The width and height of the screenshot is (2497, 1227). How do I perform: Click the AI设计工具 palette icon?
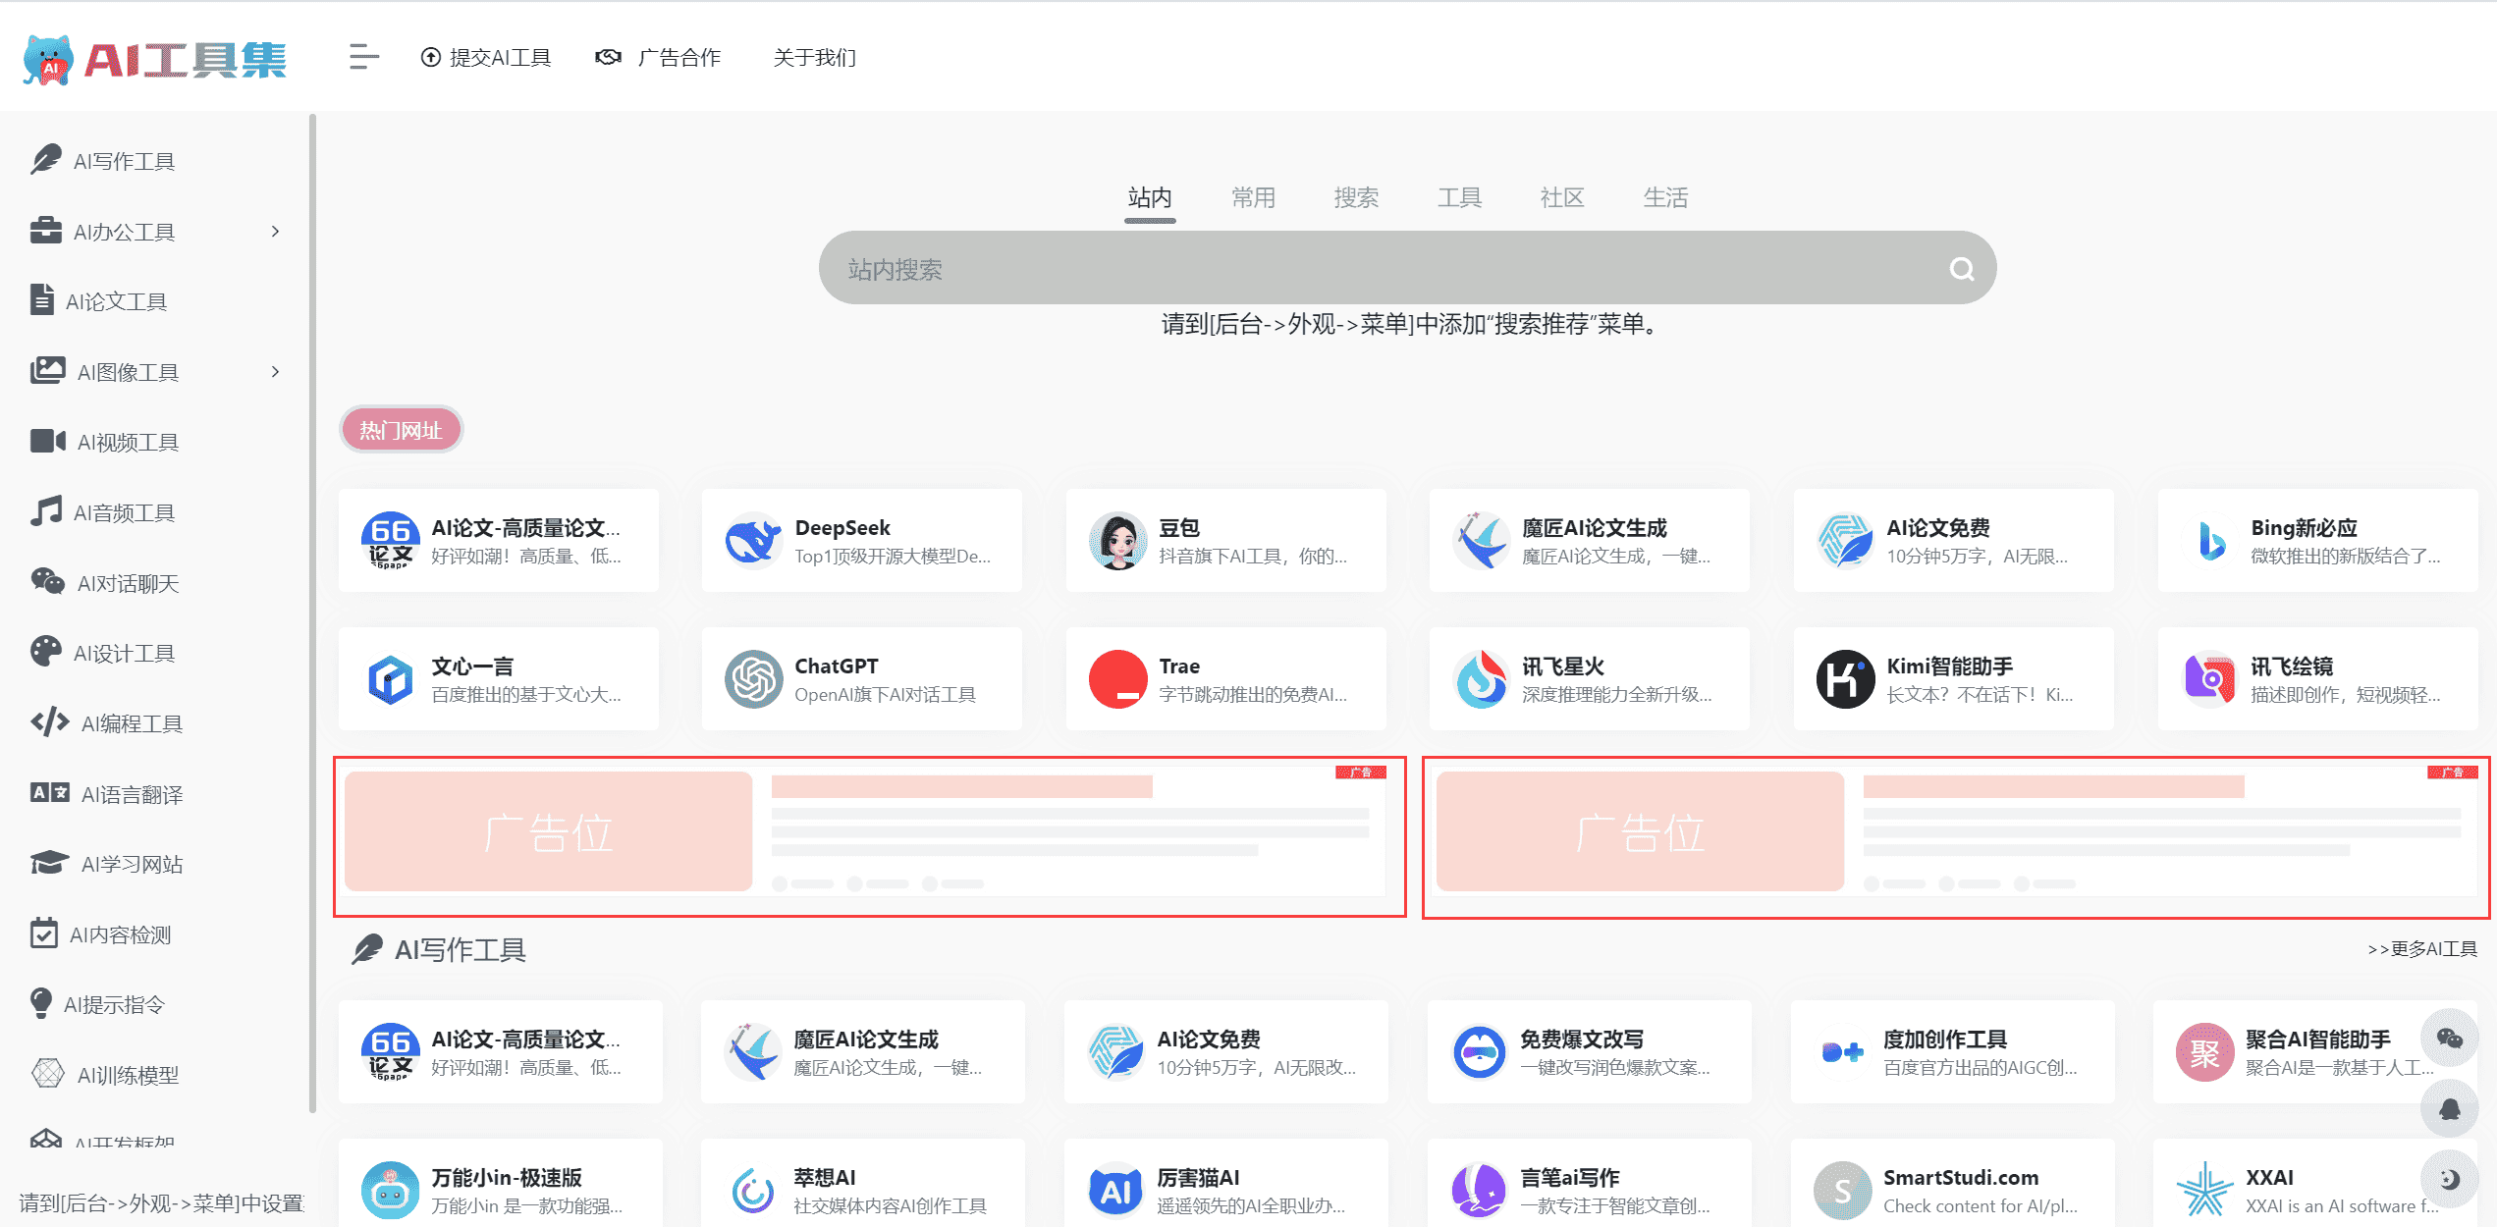pyautogui.click(x=45, y=652)
